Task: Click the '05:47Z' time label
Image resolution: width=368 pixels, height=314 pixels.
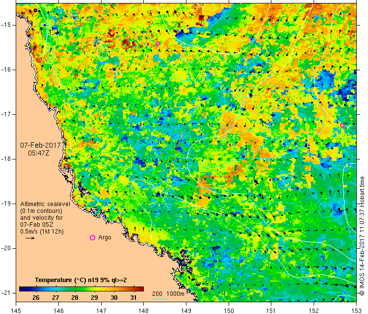Action: pos(39,153)
